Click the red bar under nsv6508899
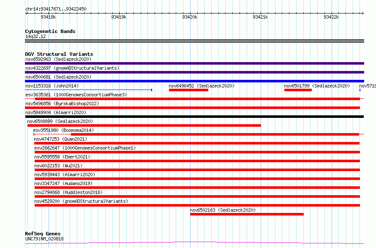Screen dimensions: 376x248 (144, 125)
